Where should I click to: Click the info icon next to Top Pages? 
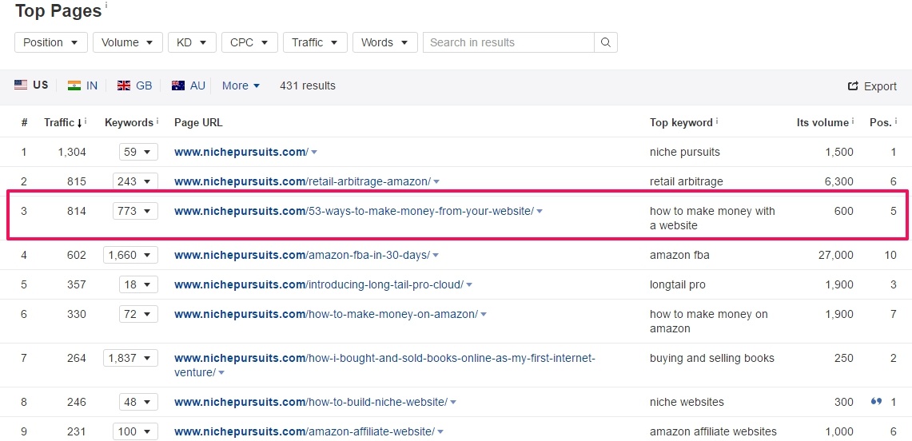coord(106,6)
